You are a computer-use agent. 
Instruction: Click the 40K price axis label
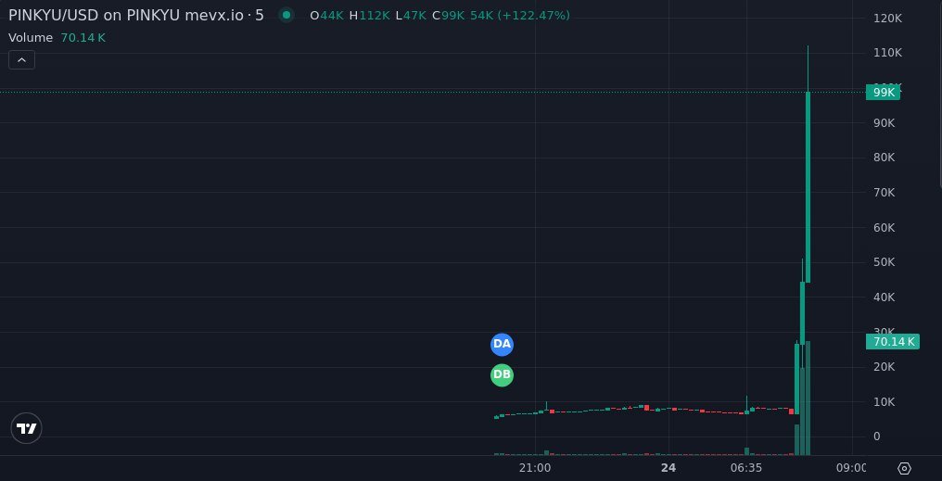tap(885, 297)
